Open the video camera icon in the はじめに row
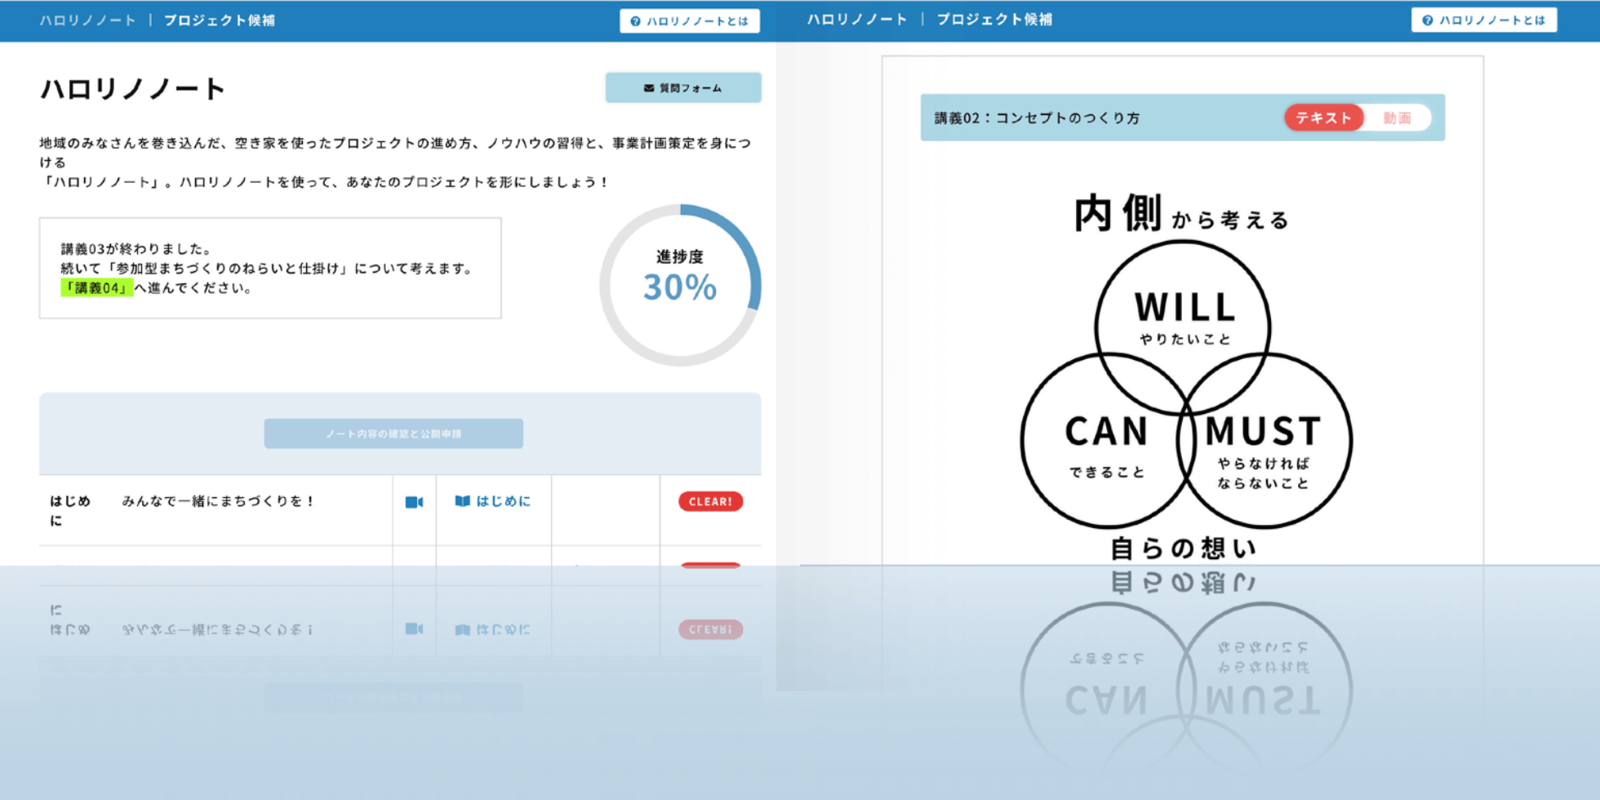 [x=414, y=502]
